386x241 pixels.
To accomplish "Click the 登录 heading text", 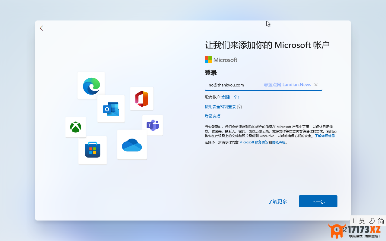I will point(211,73).
